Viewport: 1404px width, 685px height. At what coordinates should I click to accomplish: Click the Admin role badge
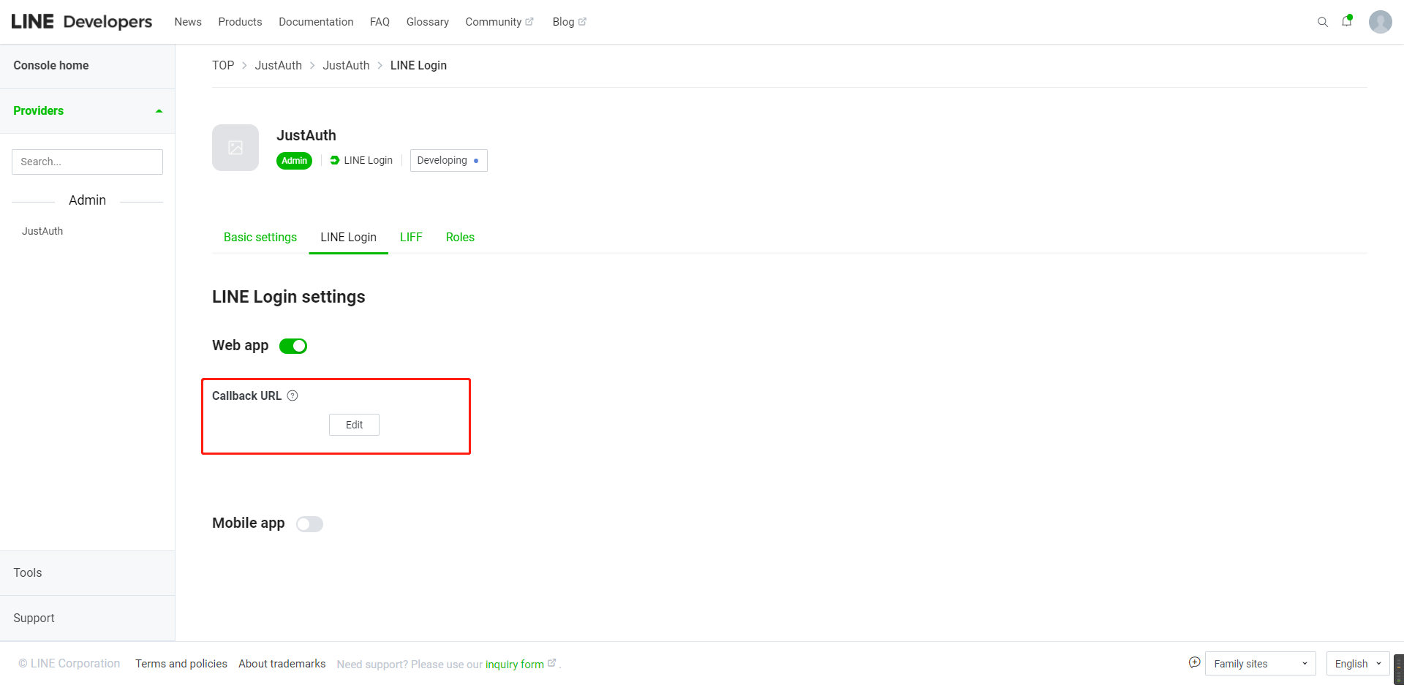294,161
